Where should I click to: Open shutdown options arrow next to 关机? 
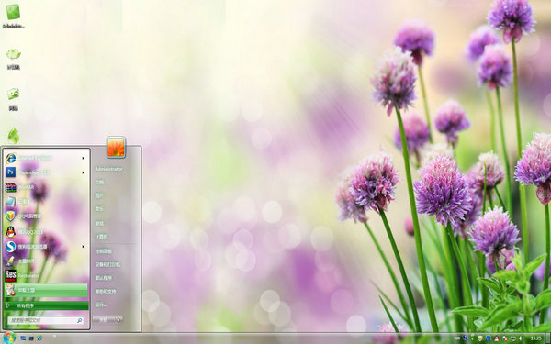119,320
